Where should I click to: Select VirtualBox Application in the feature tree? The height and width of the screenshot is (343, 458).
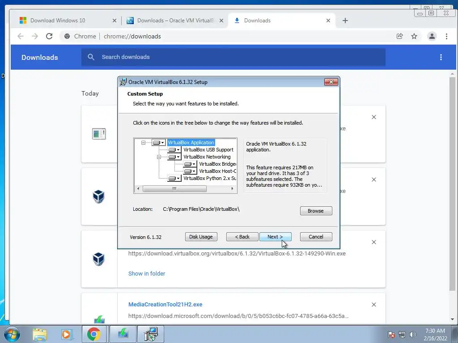coord(191,142)
